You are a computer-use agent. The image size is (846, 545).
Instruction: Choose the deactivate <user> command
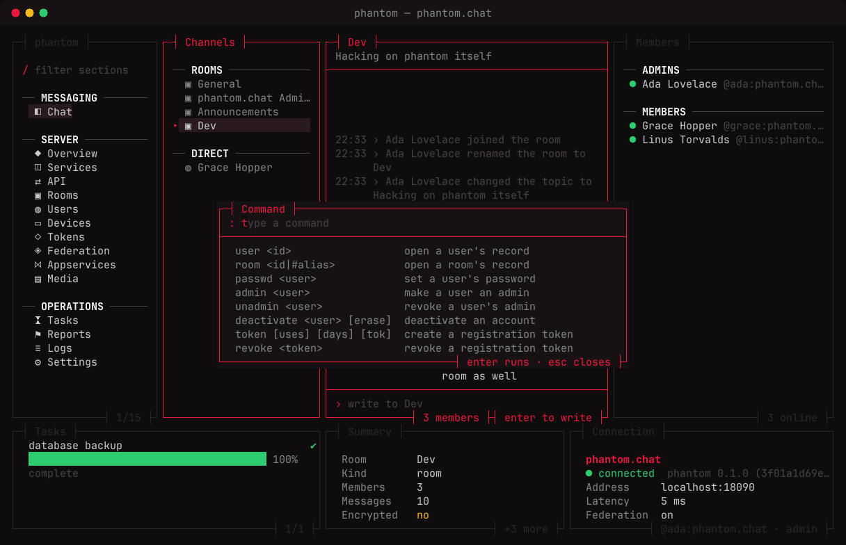tap(423, 320)
